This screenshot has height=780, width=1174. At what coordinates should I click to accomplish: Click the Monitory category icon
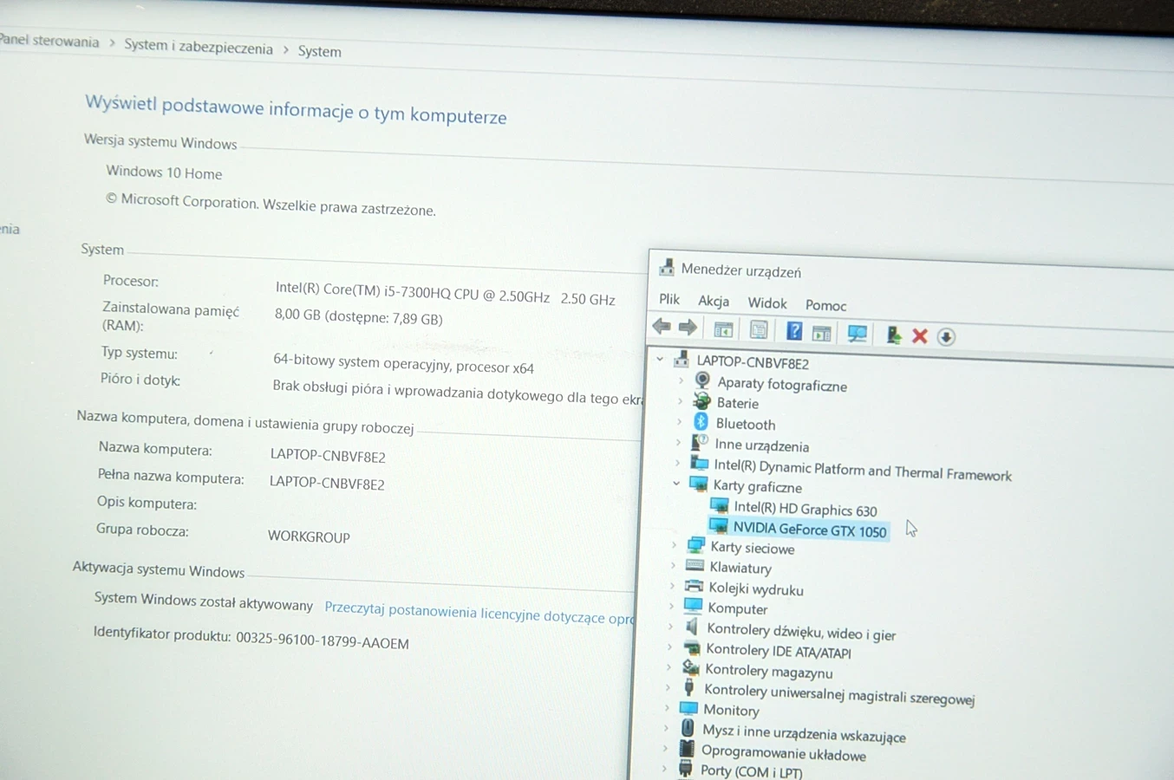[688, 708]
